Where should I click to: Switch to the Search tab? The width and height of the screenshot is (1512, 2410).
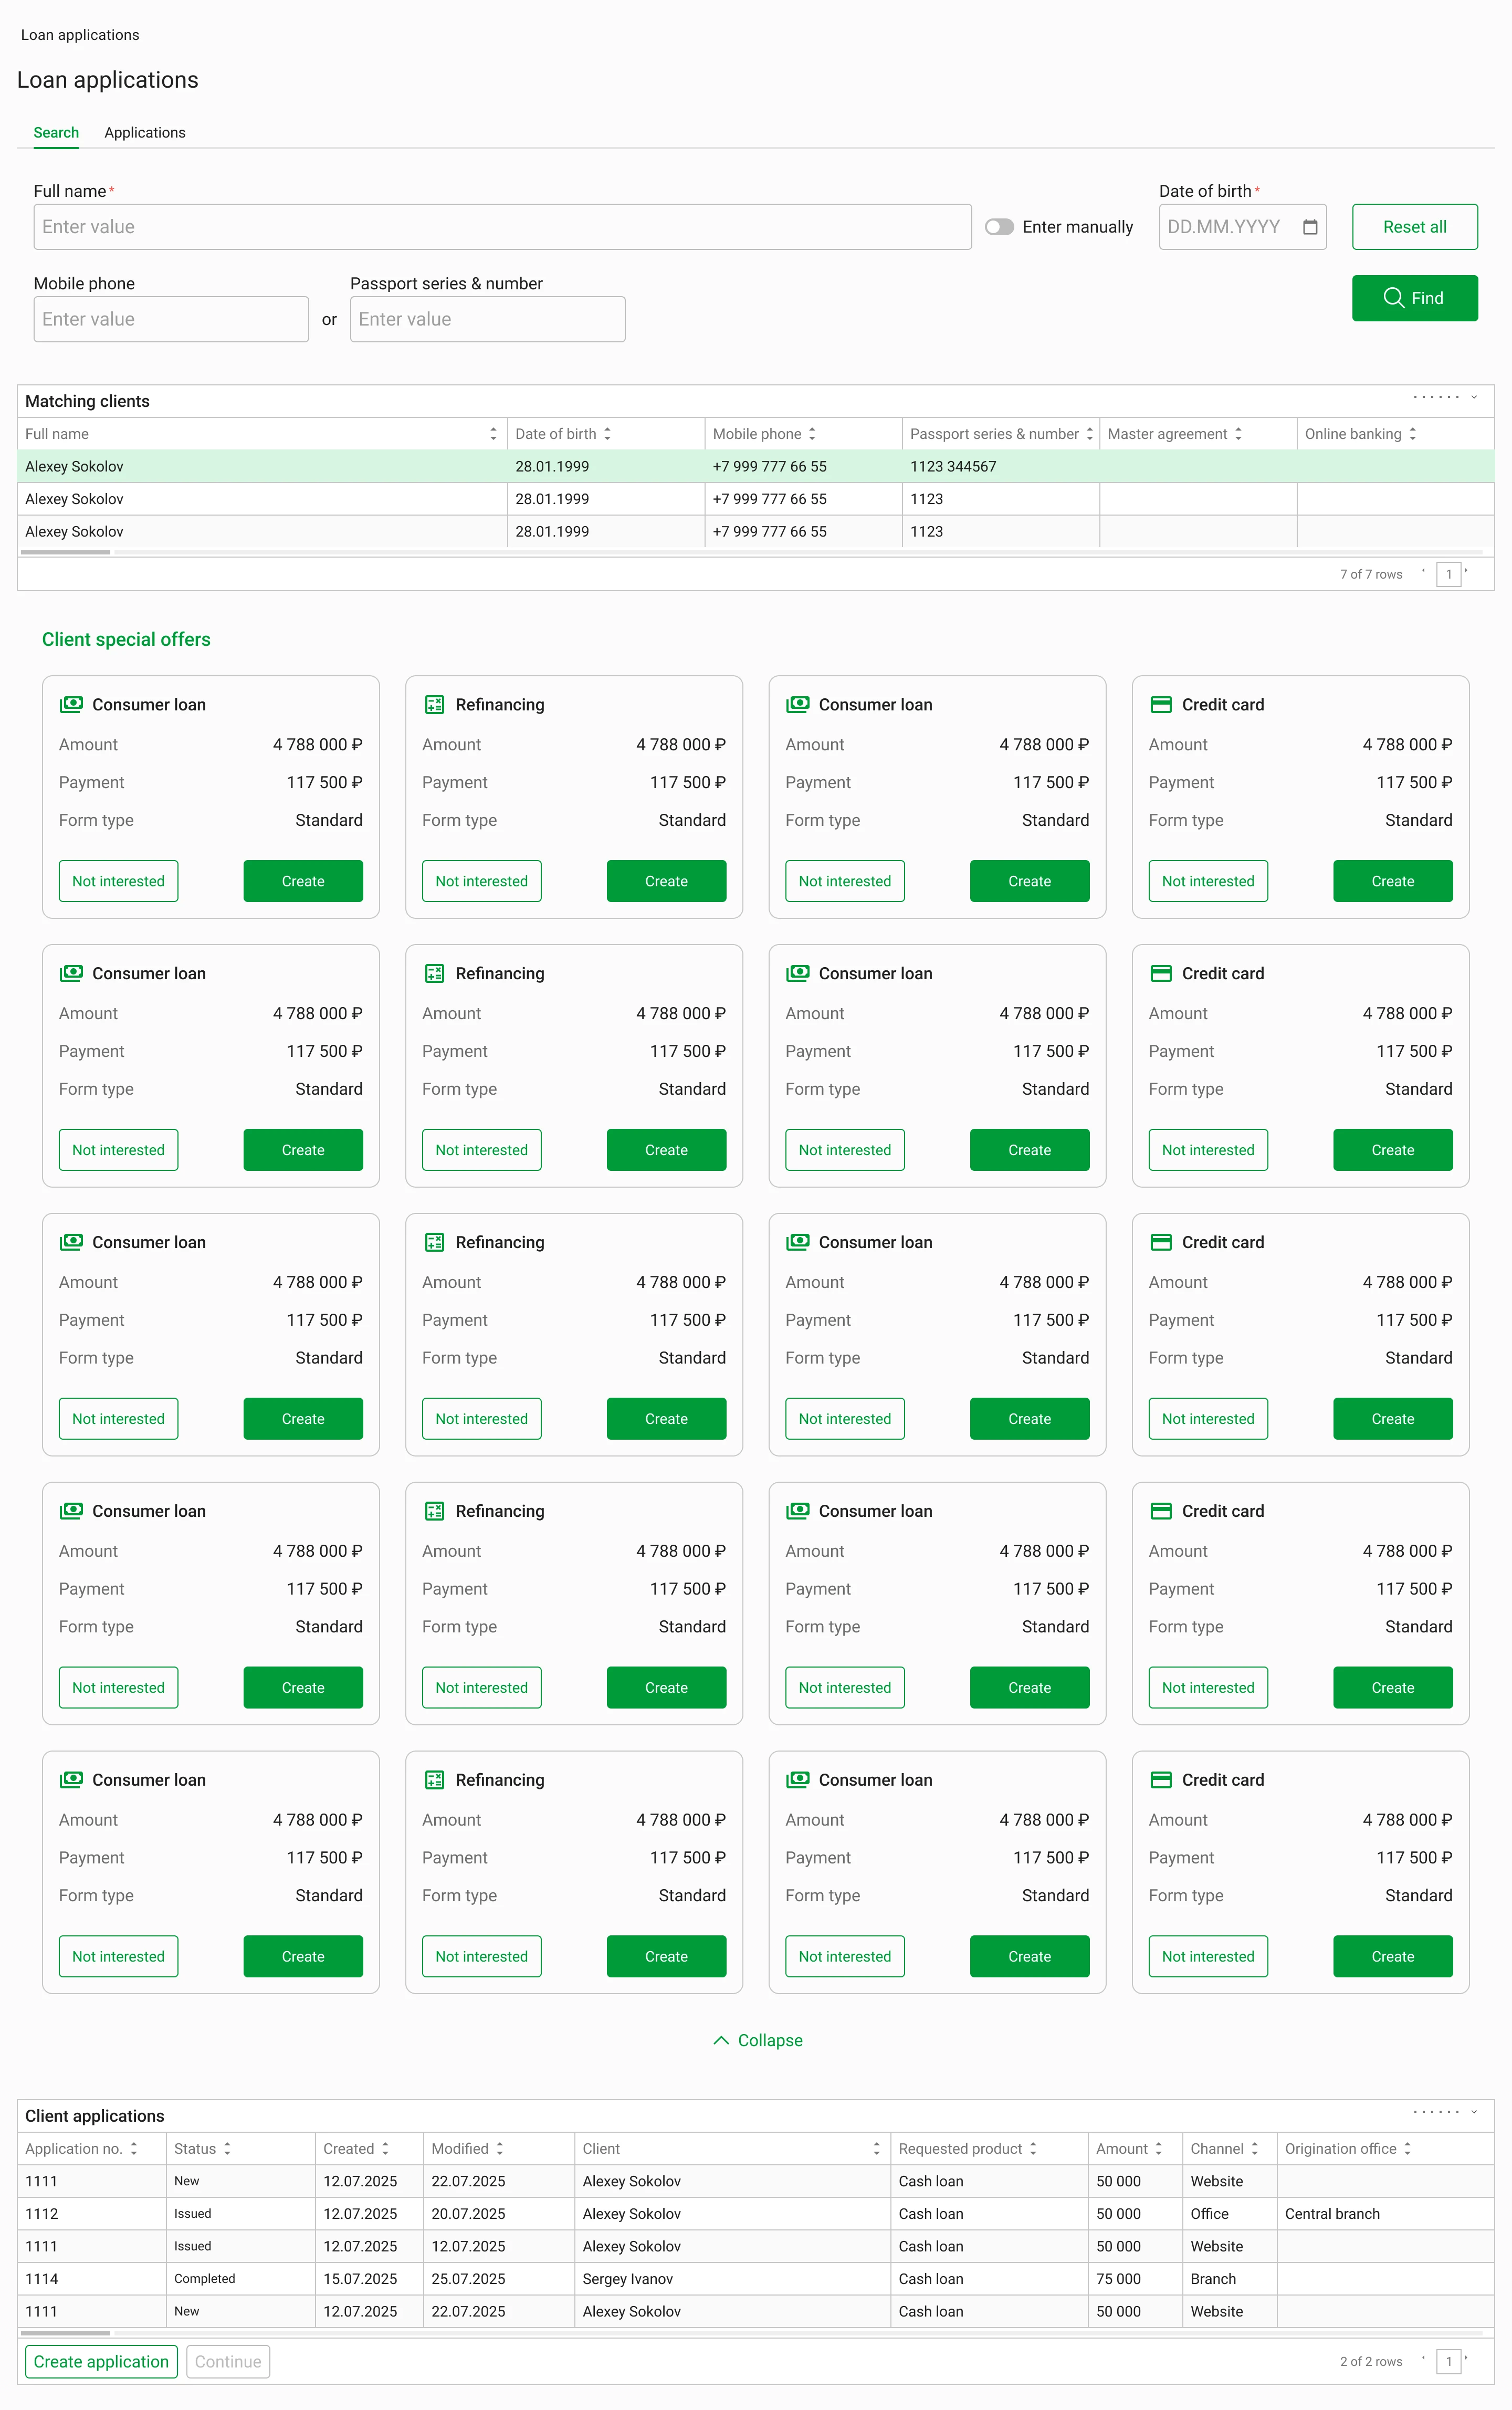[x=56, y=132]
